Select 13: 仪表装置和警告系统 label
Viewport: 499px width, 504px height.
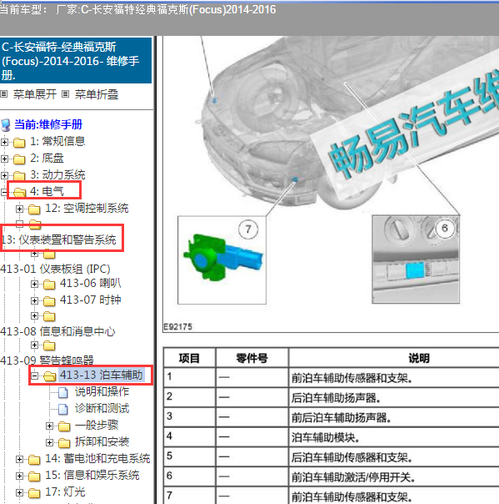point(58,239)
